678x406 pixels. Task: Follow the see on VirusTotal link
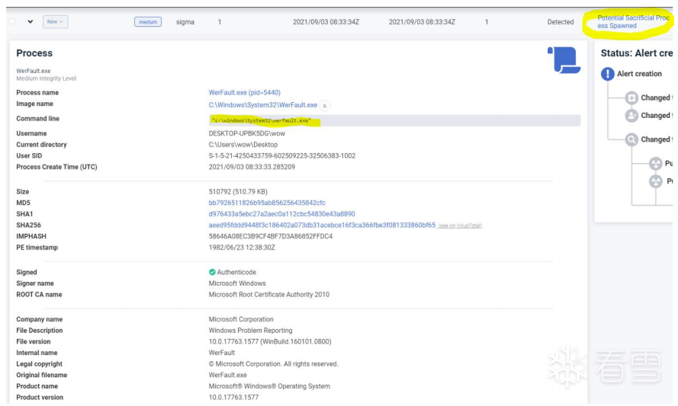460,225
